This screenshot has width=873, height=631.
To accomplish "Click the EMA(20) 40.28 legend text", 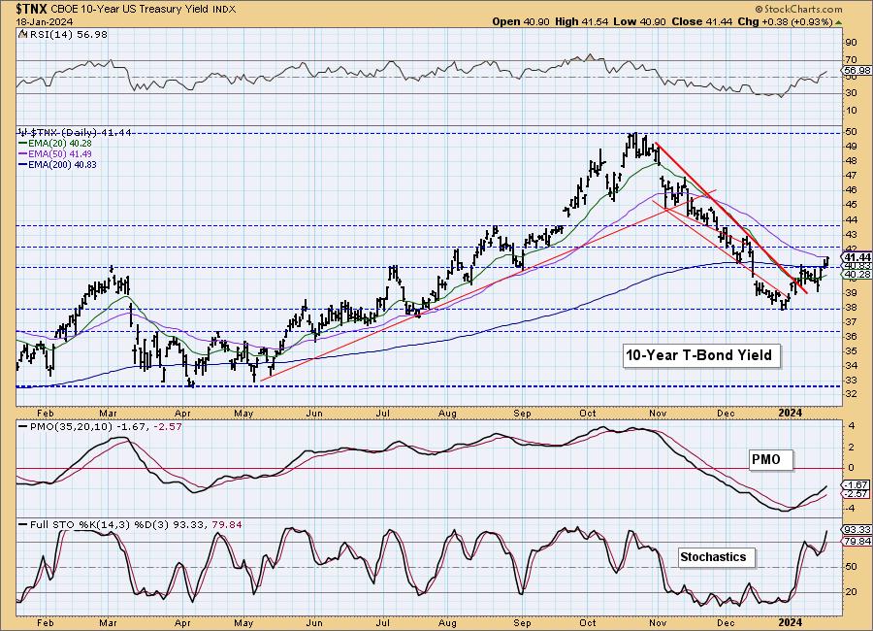I will (60, 144).
